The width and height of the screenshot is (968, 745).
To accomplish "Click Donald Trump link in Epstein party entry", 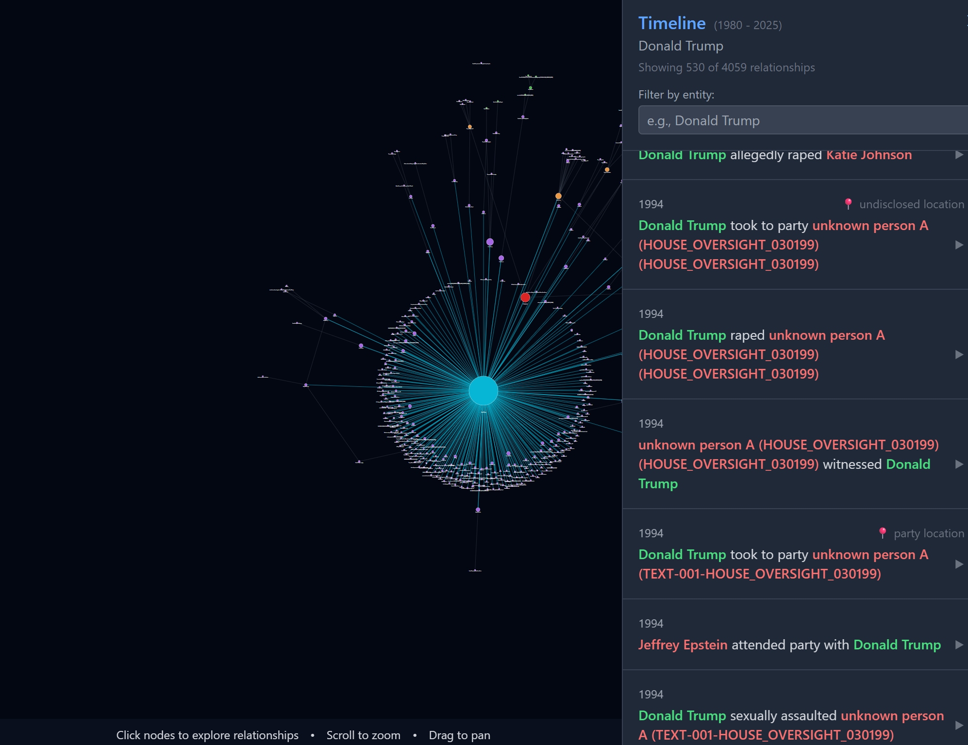I will point(897,645).
